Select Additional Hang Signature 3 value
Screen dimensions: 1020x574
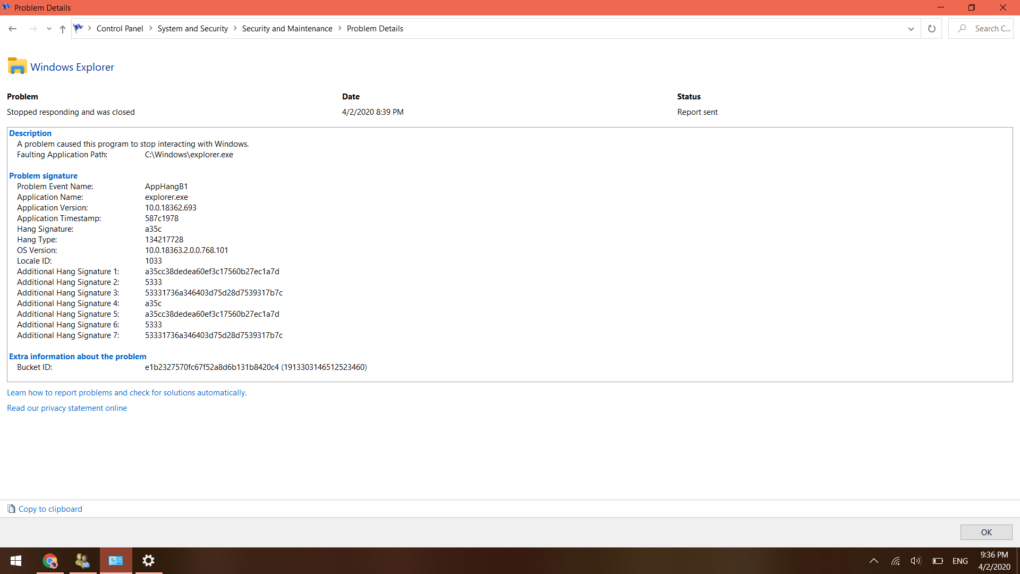coord(214,293)
